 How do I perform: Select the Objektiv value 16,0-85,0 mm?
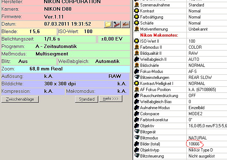pos(207,126)
